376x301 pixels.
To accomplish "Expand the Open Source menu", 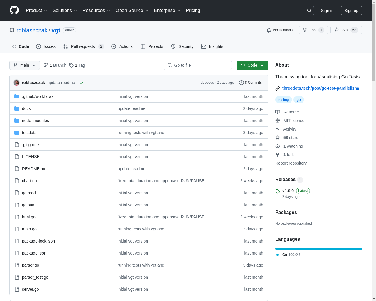I will pos(132,10).
